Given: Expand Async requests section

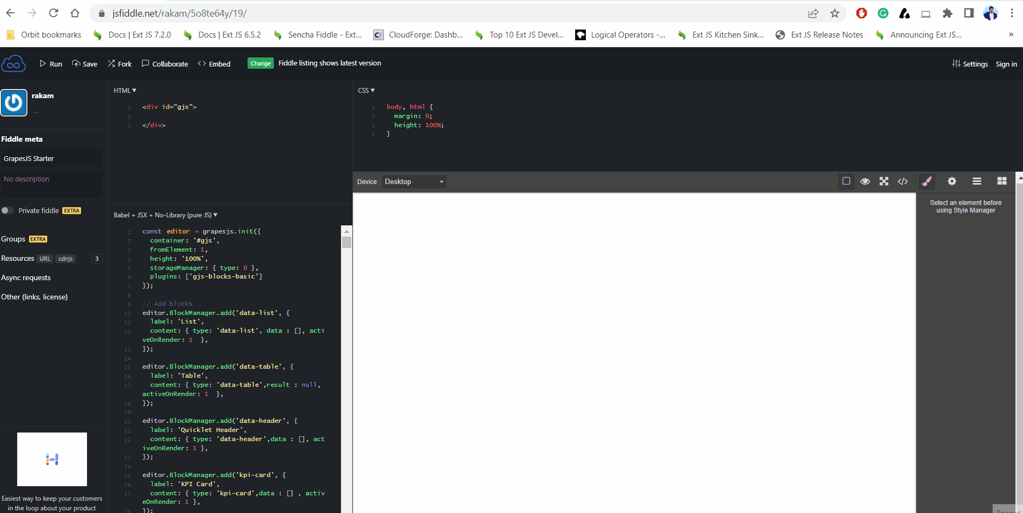Looking at the screenshot, I should click(26, 278).
